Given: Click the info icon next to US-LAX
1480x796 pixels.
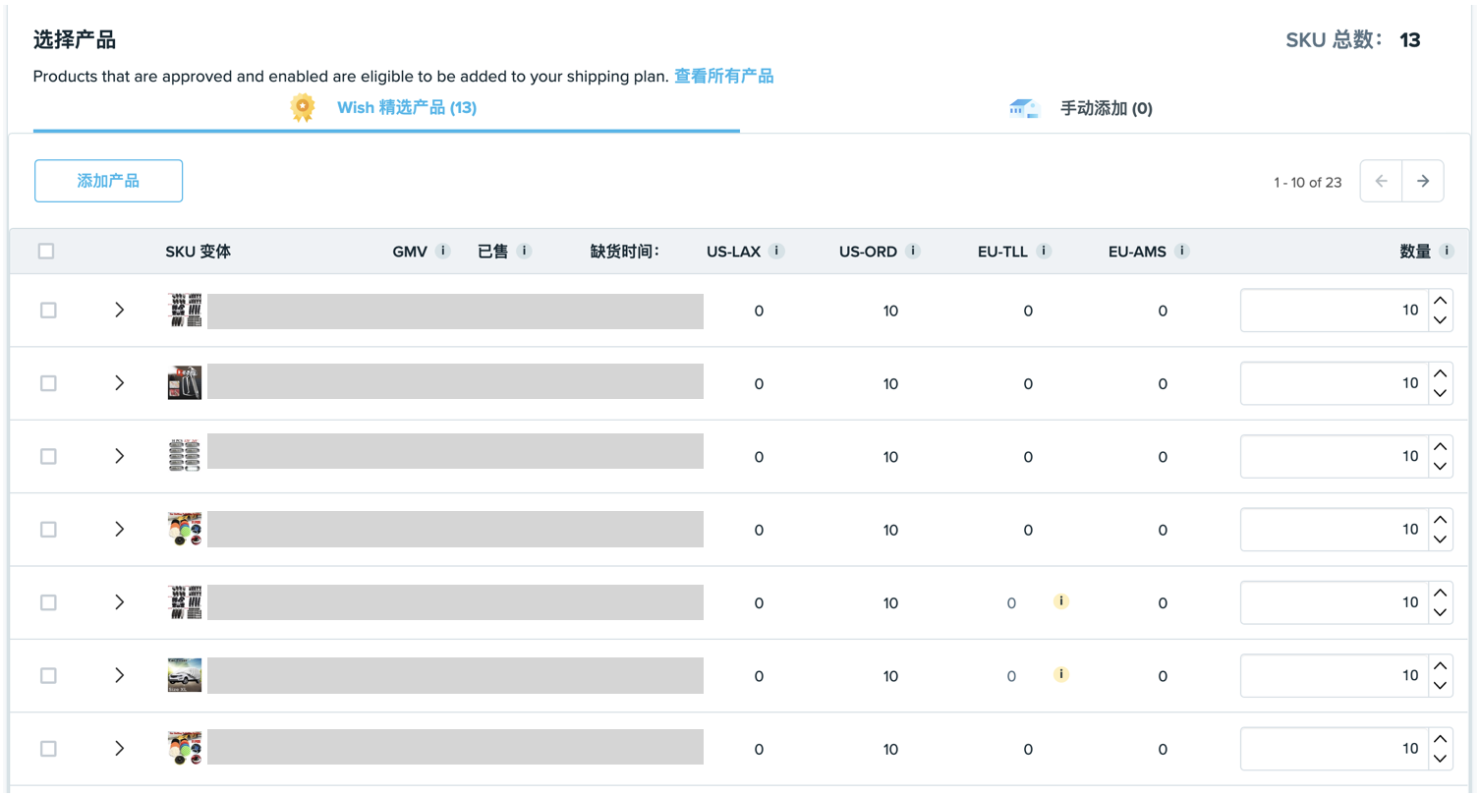Looking at the screenshot, I should click(776, 251).
